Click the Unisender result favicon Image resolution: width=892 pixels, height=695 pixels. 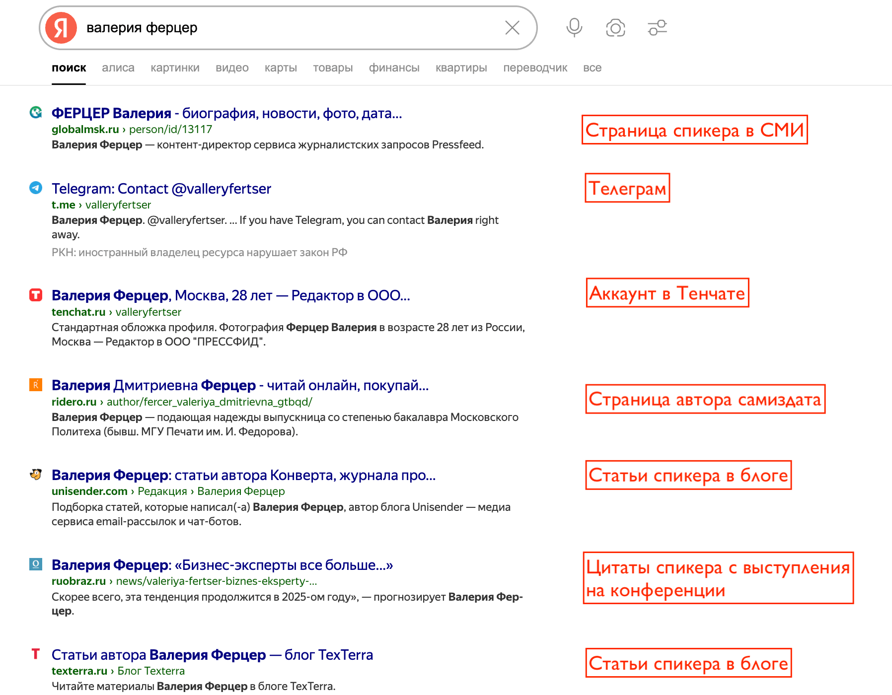coord(36,475)
